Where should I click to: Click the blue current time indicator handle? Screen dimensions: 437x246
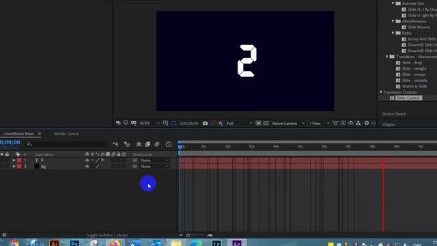click(x=180, y=146)
